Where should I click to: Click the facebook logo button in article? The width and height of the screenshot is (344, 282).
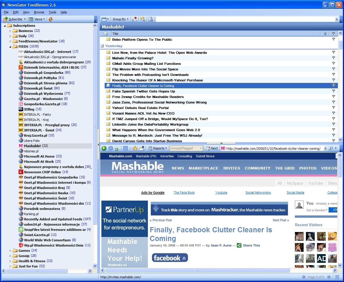(170, 258)
